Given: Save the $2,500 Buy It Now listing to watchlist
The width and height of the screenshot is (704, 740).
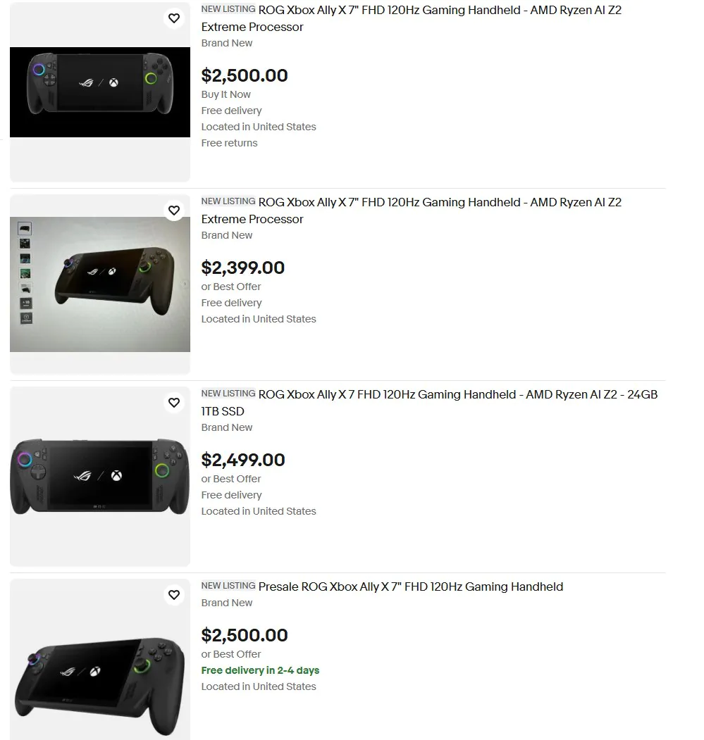Looking at the screenshot, I should pyautogui.click(x=174, y=18).
